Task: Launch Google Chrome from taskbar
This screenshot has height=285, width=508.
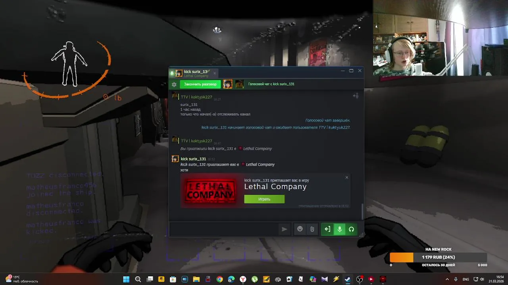Action: (x=220, y=279)
